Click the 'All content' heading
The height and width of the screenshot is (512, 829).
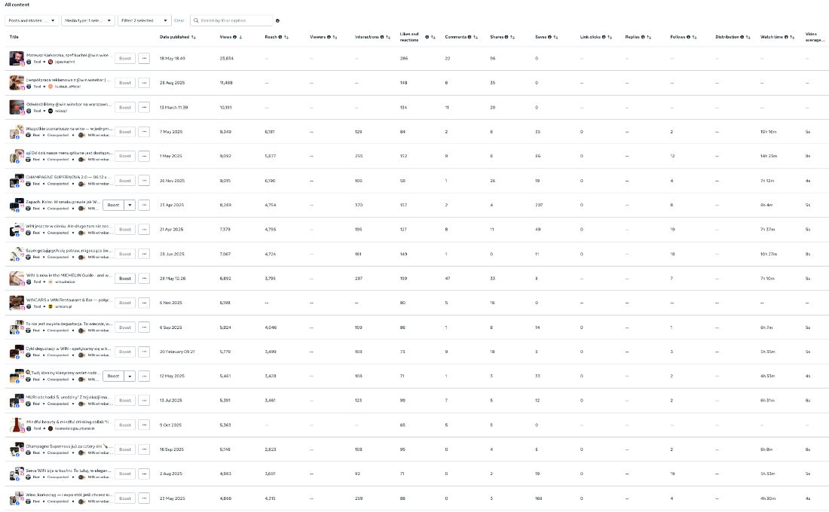(17, 5)
